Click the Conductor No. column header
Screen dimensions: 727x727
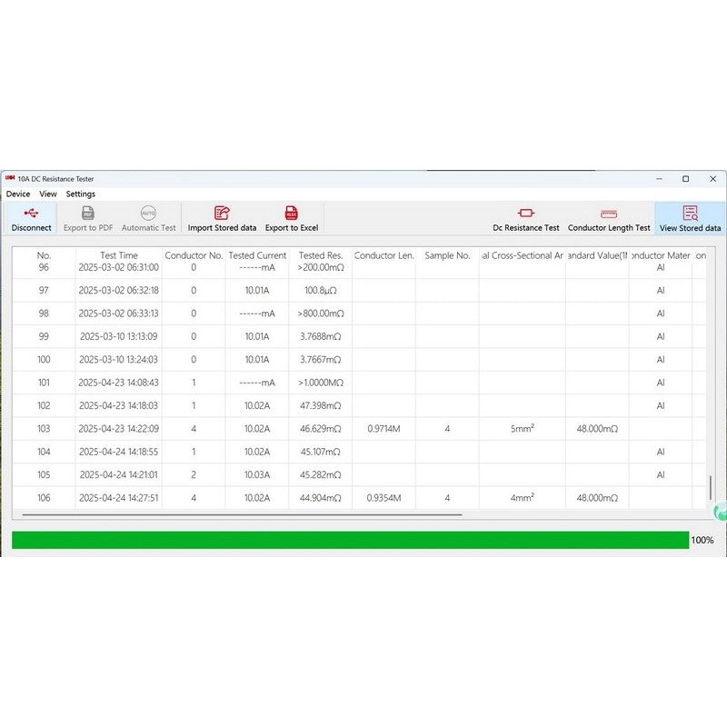[193, 255]
